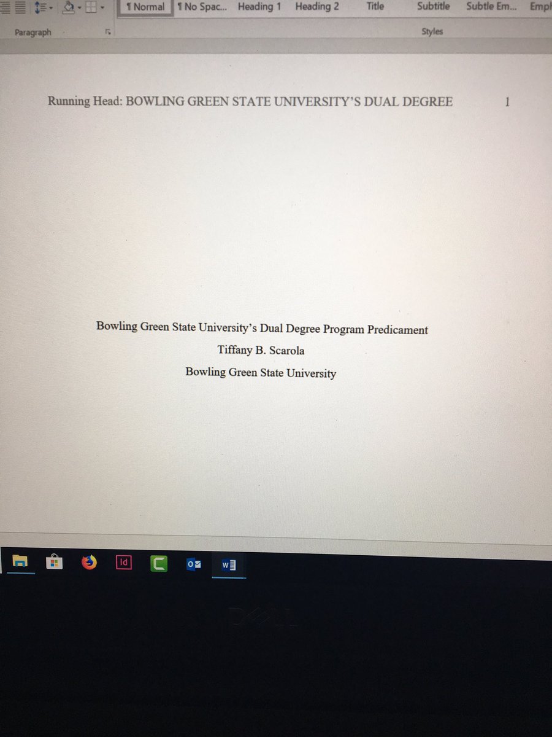552x737 pixels.
Task: Click the Running Head header text
Action: pyautogui.click(x=250, y=101)
